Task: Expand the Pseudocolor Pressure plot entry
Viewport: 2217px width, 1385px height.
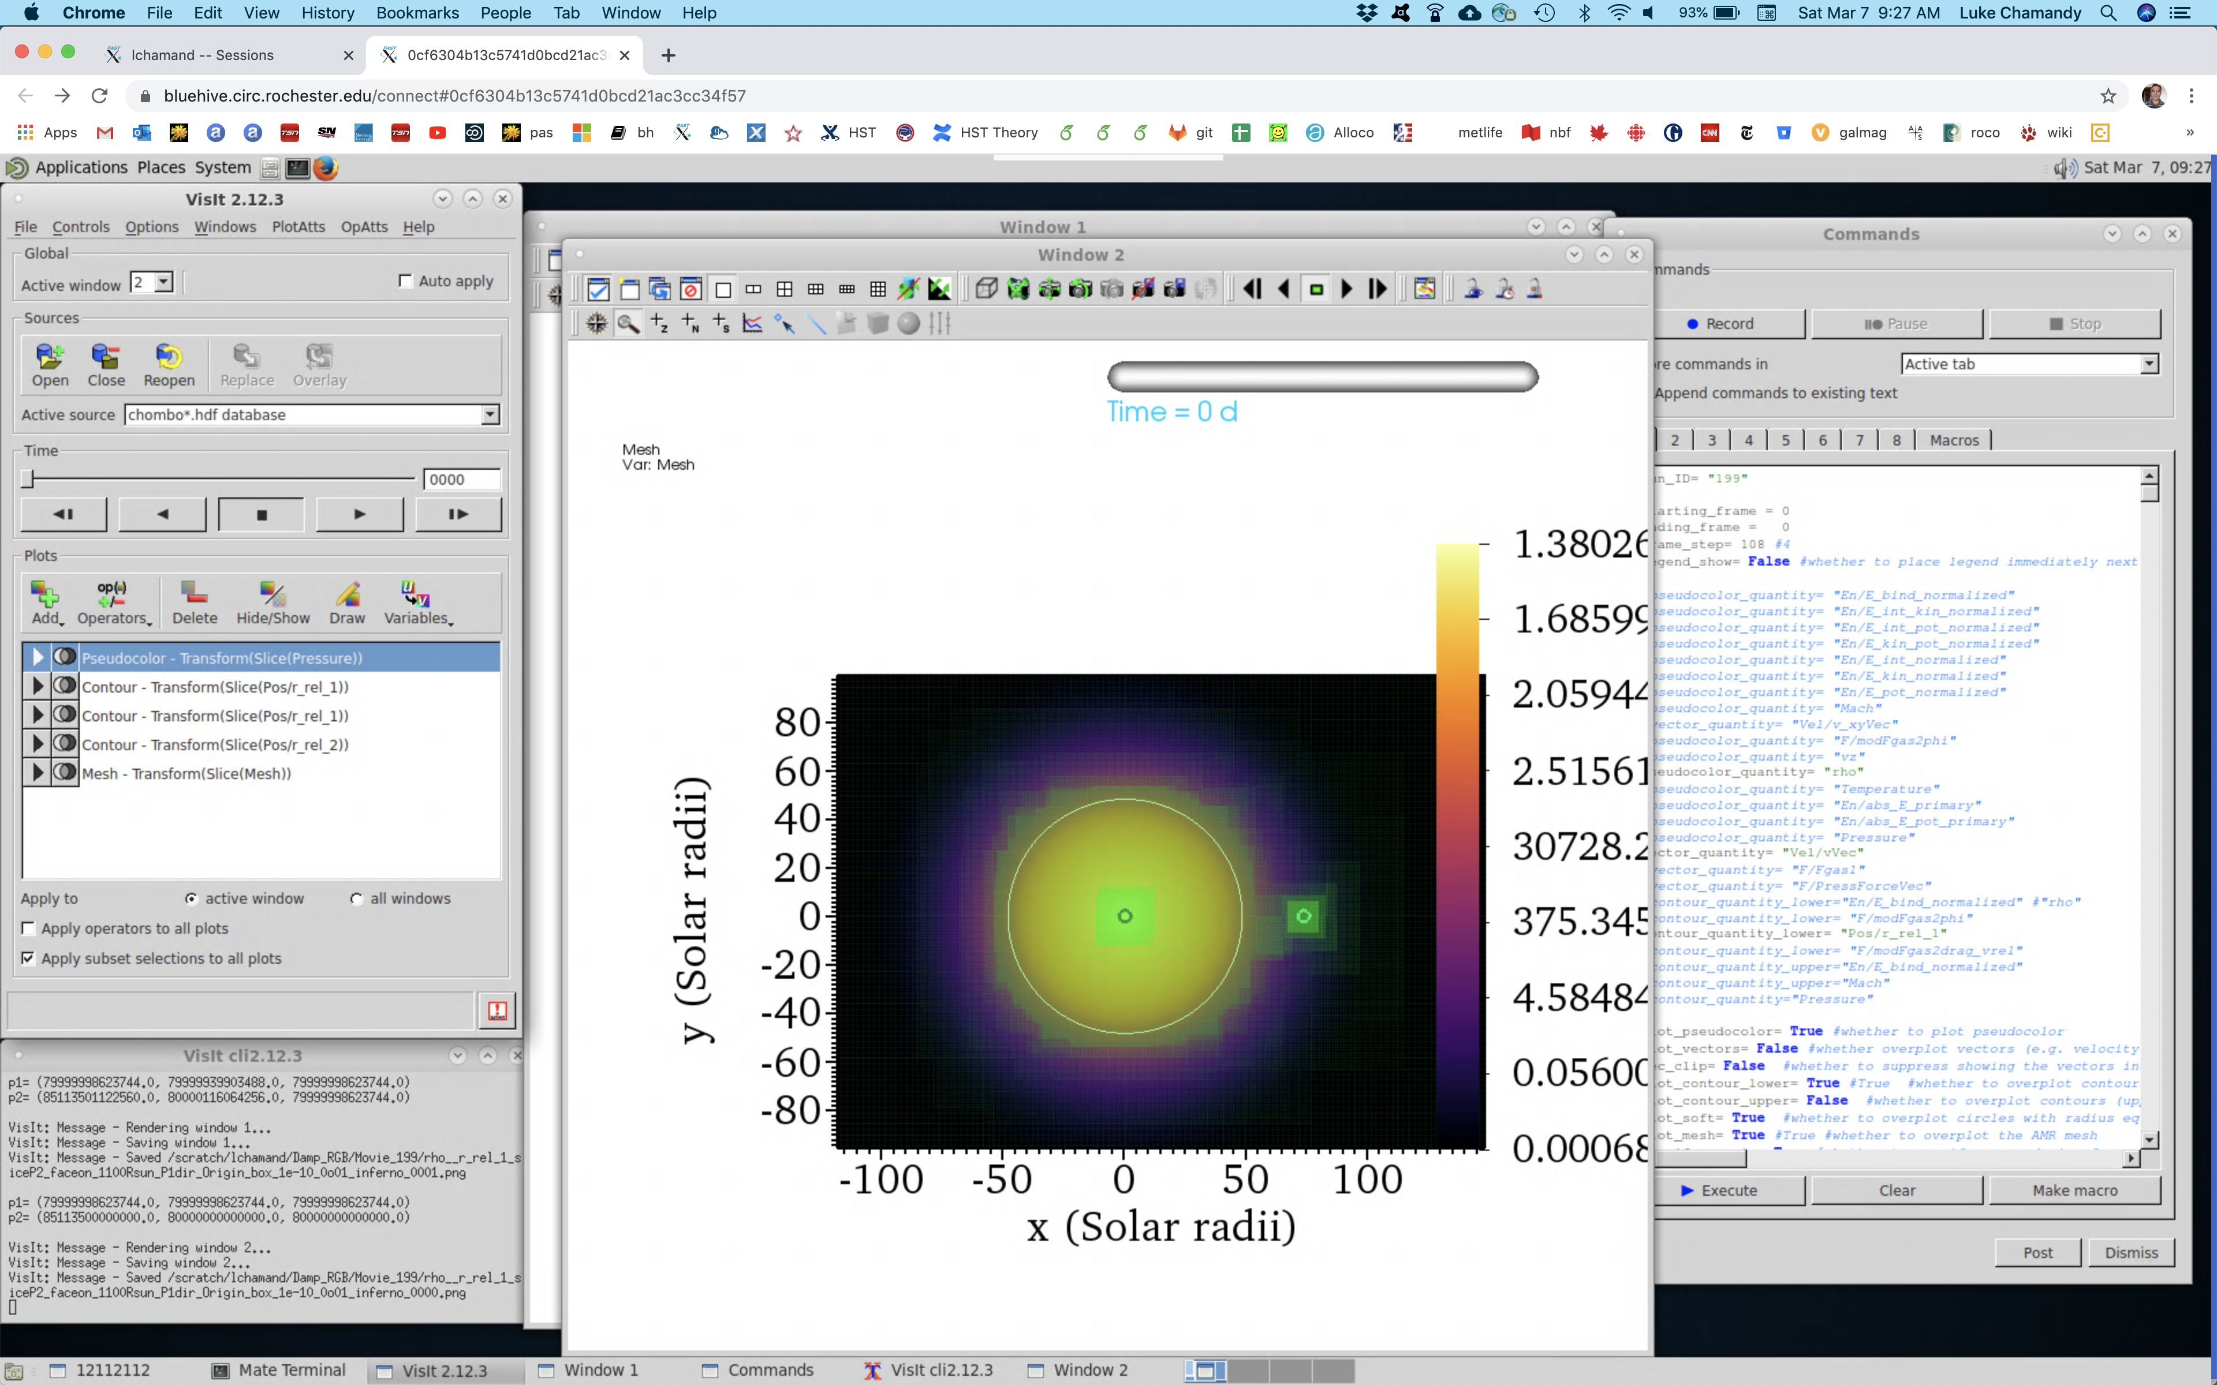Action: tap(36, 658)
